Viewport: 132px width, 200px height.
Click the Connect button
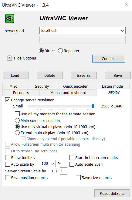109,59
